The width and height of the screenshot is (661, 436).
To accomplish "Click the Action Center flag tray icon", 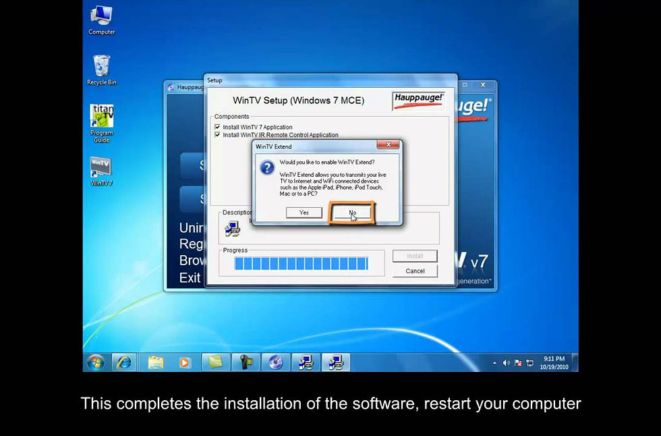I will [518, 363].
